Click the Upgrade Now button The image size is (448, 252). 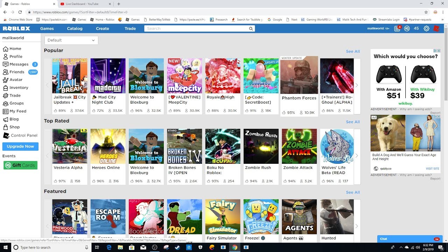20,146
